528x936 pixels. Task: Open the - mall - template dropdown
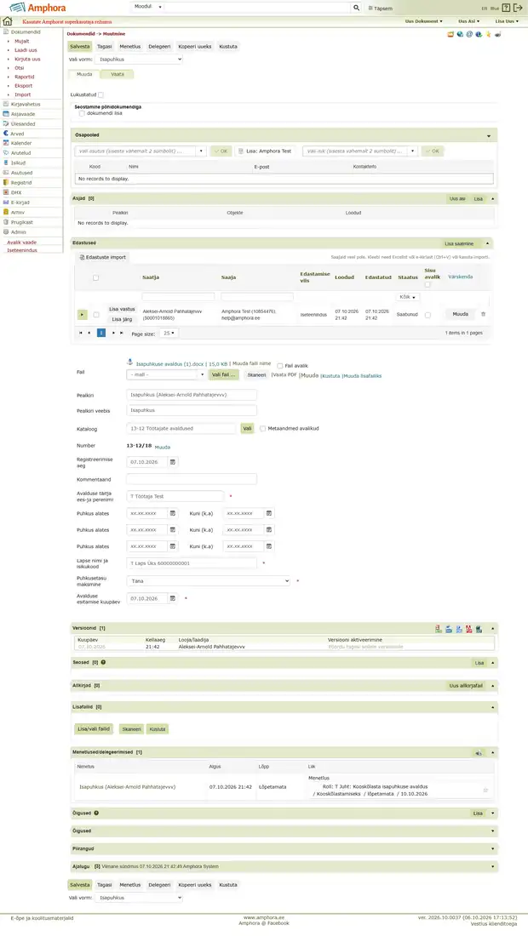pyautogui.click(x=165, y=375)
